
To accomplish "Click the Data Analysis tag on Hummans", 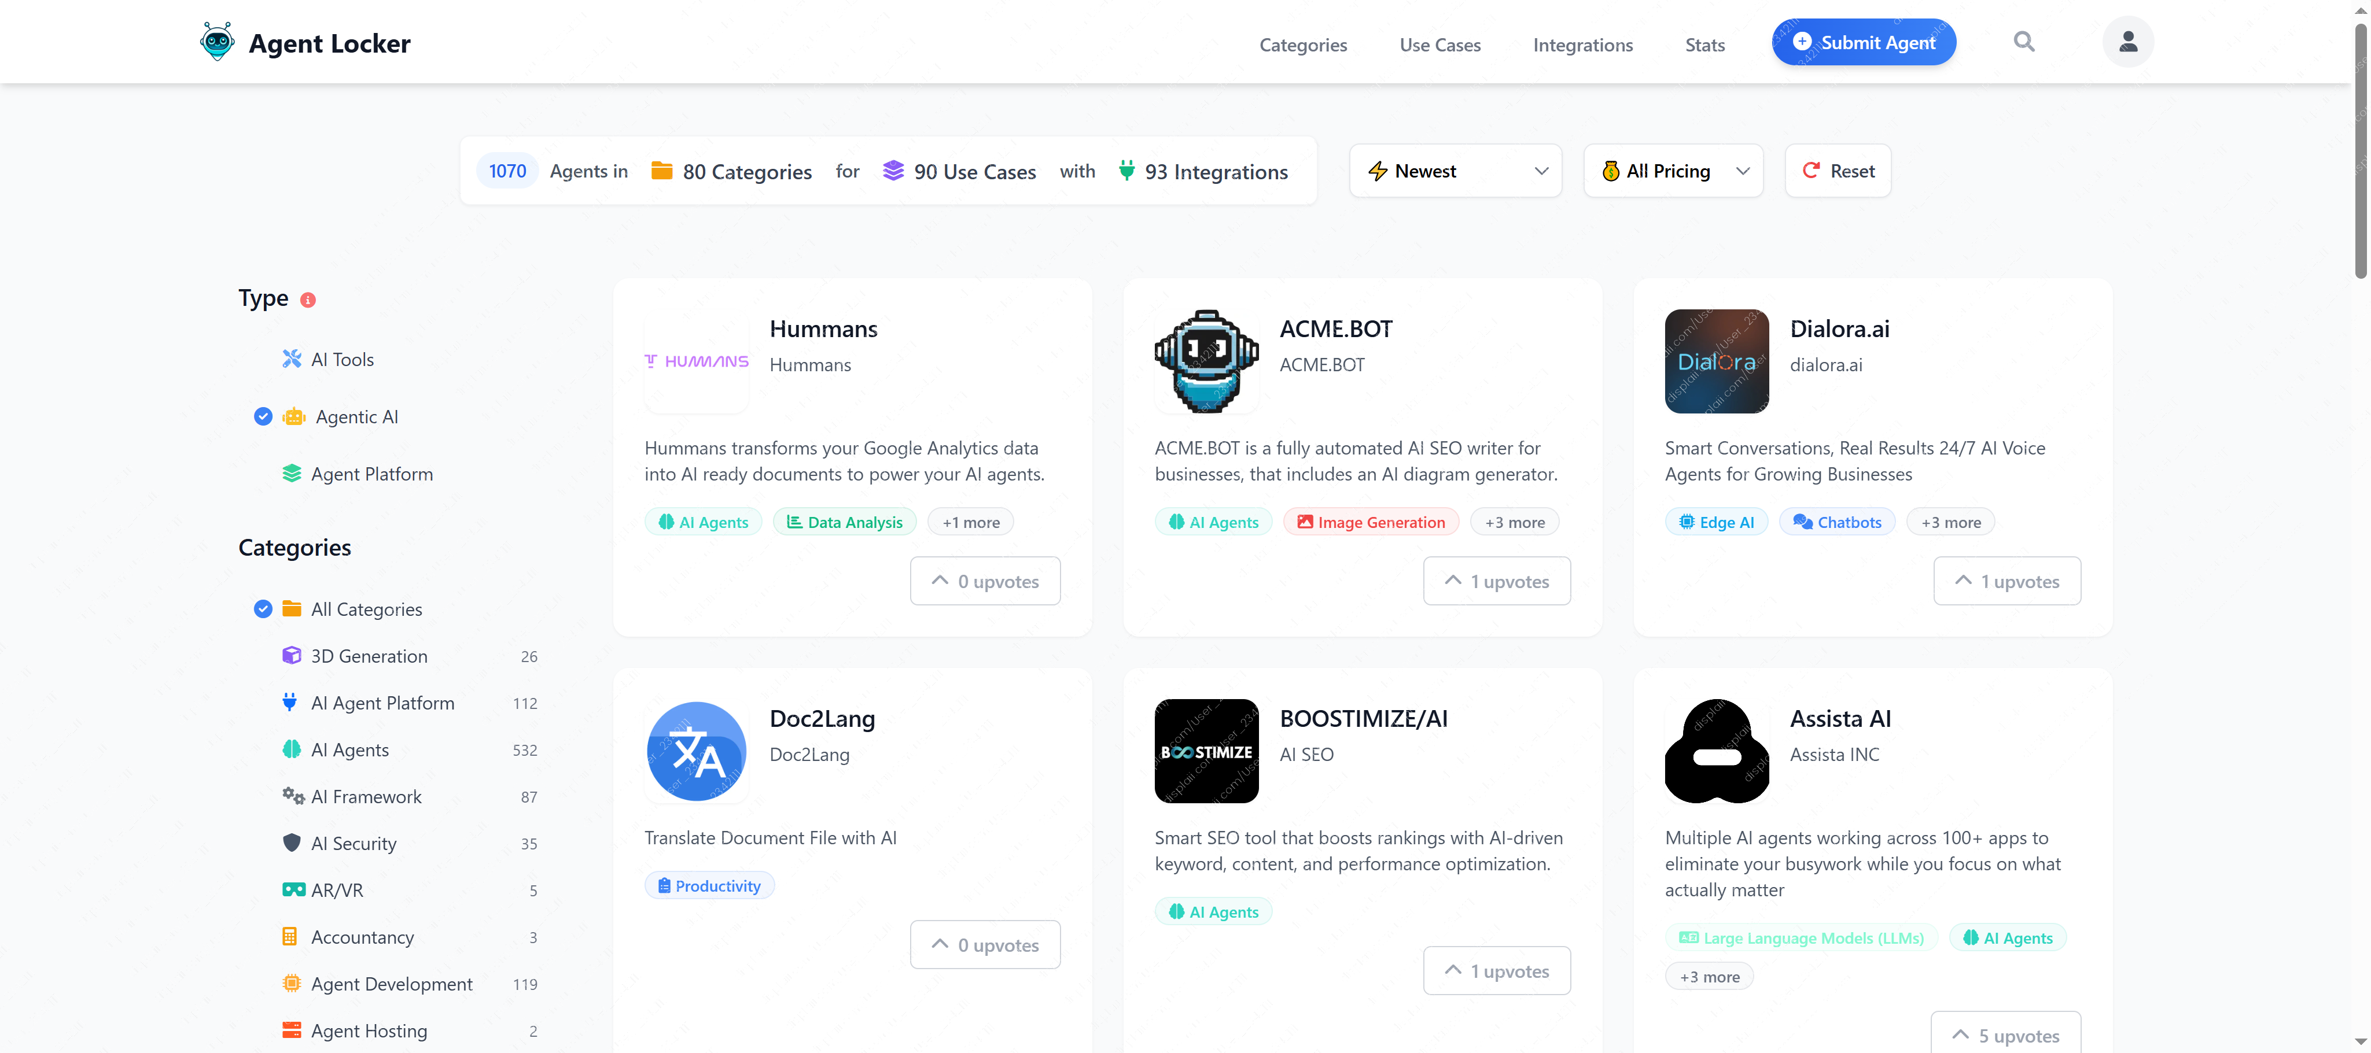I will coord(844,522).
